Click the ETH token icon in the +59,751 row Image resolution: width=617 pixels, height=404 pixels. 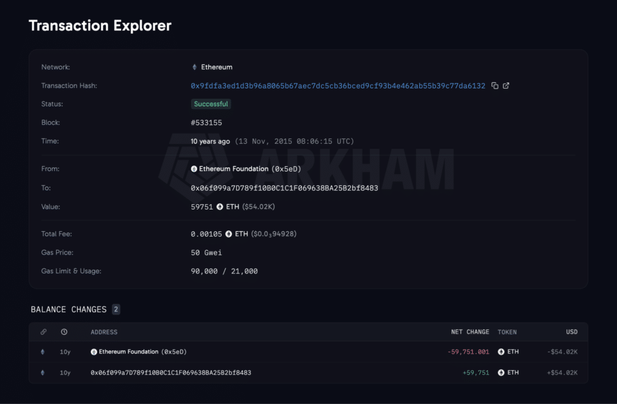coord(501,373)
